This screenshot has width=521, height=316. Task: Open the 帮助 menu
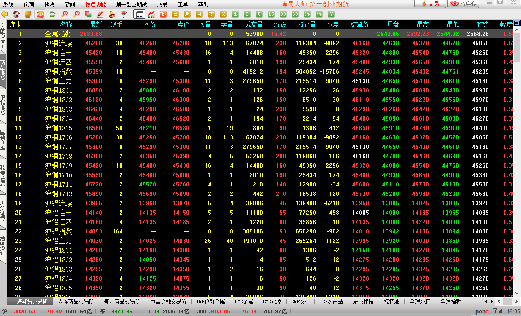click(x=204, y=4)
